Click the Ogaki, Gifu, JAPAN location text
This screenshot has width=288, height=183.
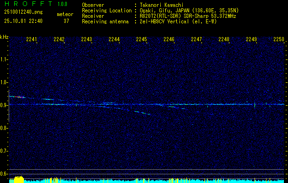coord(189,11)
